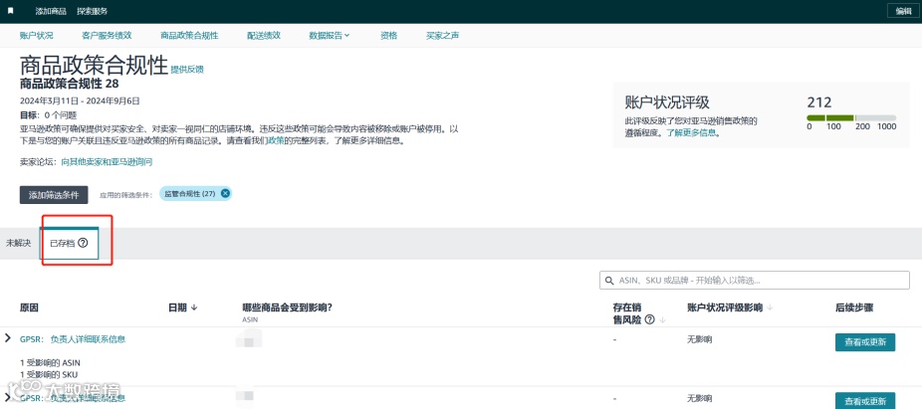Click date range 2024年3月11日 - 2024年9月6日

click(80, 101)
